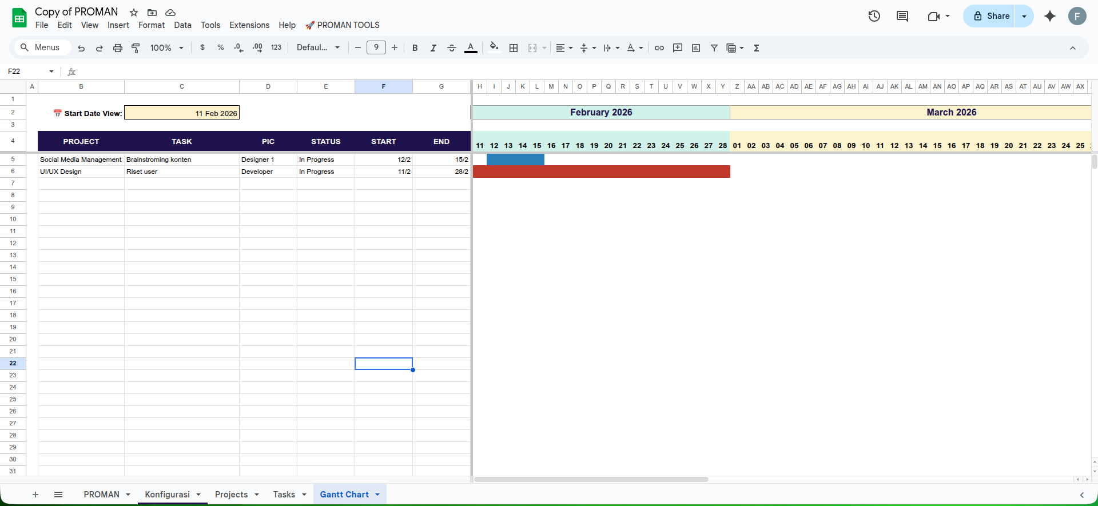Open version history clock icon
The height and width of the screenshot is (506, 1098).
click(x=874, y=16)
